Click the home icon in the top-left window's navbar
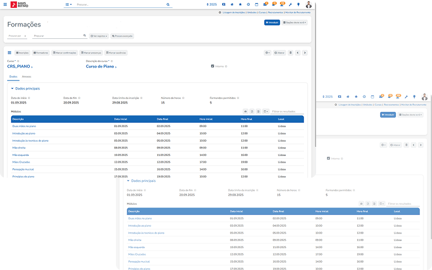 (x=232, y=4)
